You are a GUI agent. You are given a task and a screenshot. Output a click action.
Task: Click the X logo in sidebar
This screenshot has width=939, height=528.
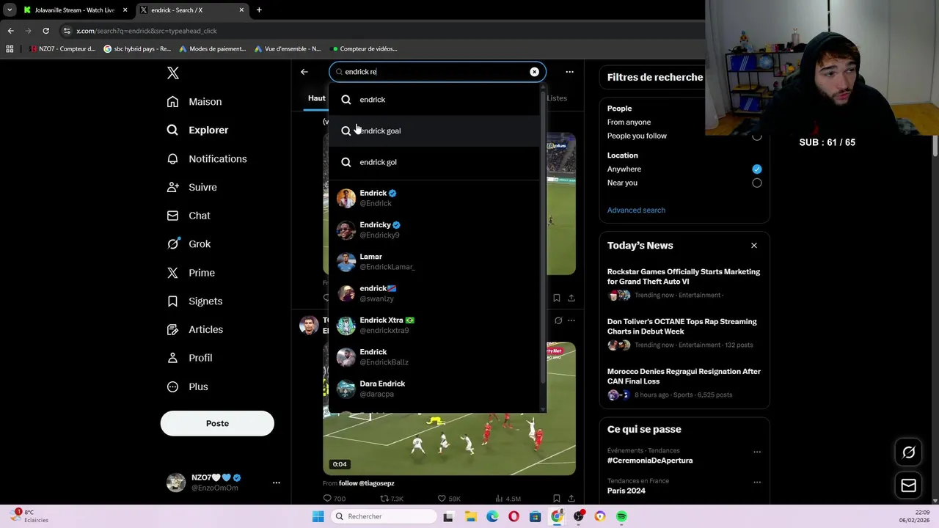[172, 73]
